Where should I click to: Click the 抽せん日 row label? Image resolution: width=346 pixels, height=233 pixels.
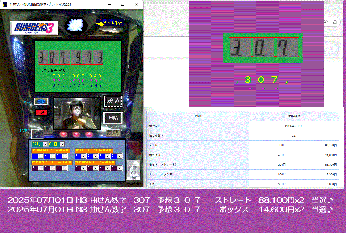point(155,126)
